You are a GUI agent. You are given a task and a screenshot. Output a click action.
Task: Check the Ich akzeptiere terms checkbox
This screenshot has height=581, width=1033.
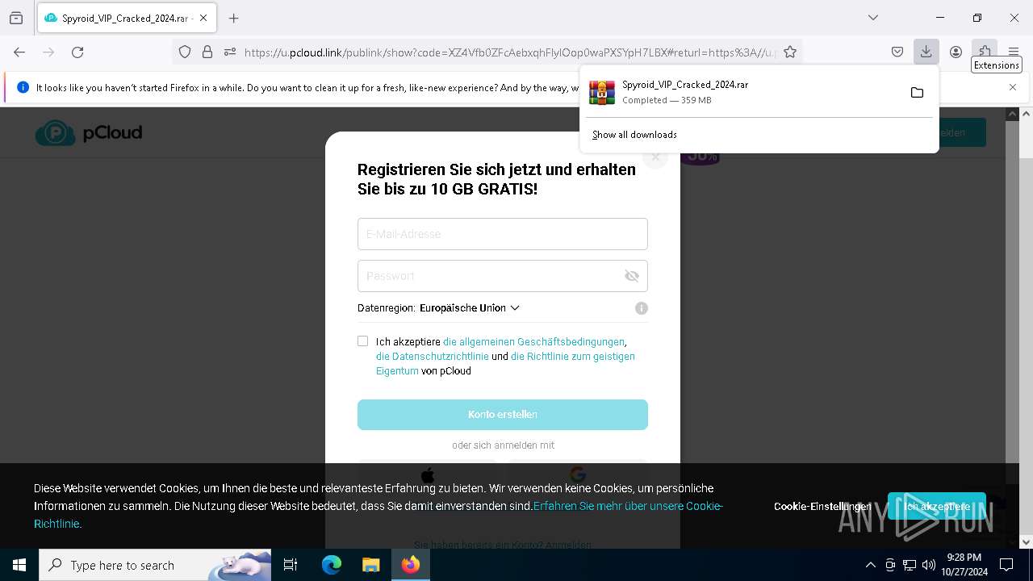[x=363, y=341]
